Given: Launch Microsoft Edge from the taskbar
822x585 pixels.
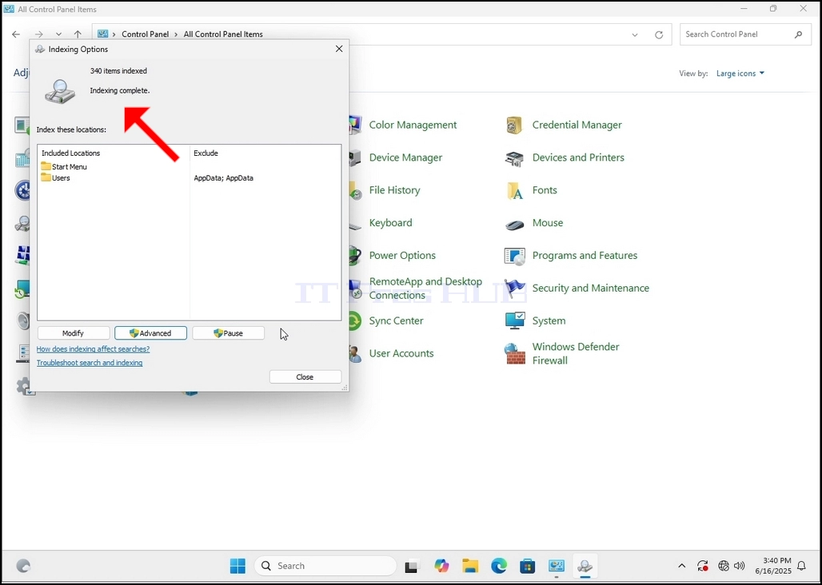Looking at the screenshot, I should click(499, 566).
